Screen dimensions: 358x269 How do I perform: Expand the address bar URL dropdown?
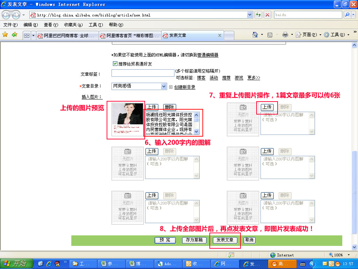pos(250,15)
